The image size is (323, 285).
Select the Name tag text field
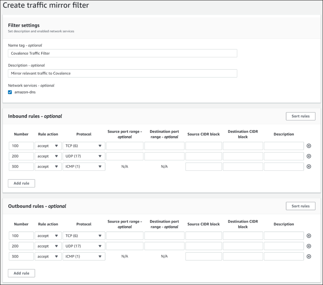[122, 53]
